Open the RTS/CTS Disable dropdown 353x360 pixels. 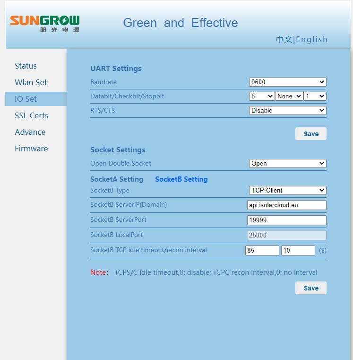(288, 110)
